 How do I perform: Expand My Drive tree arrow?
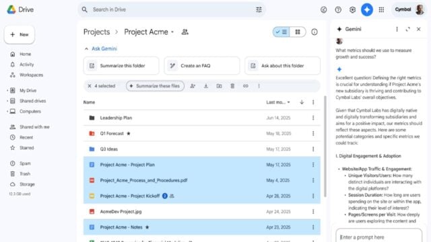(x=7, y=91)
